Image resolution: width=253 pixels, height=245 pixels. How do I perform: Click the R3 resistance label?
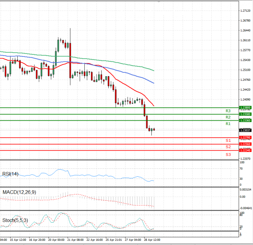[228, 111]
